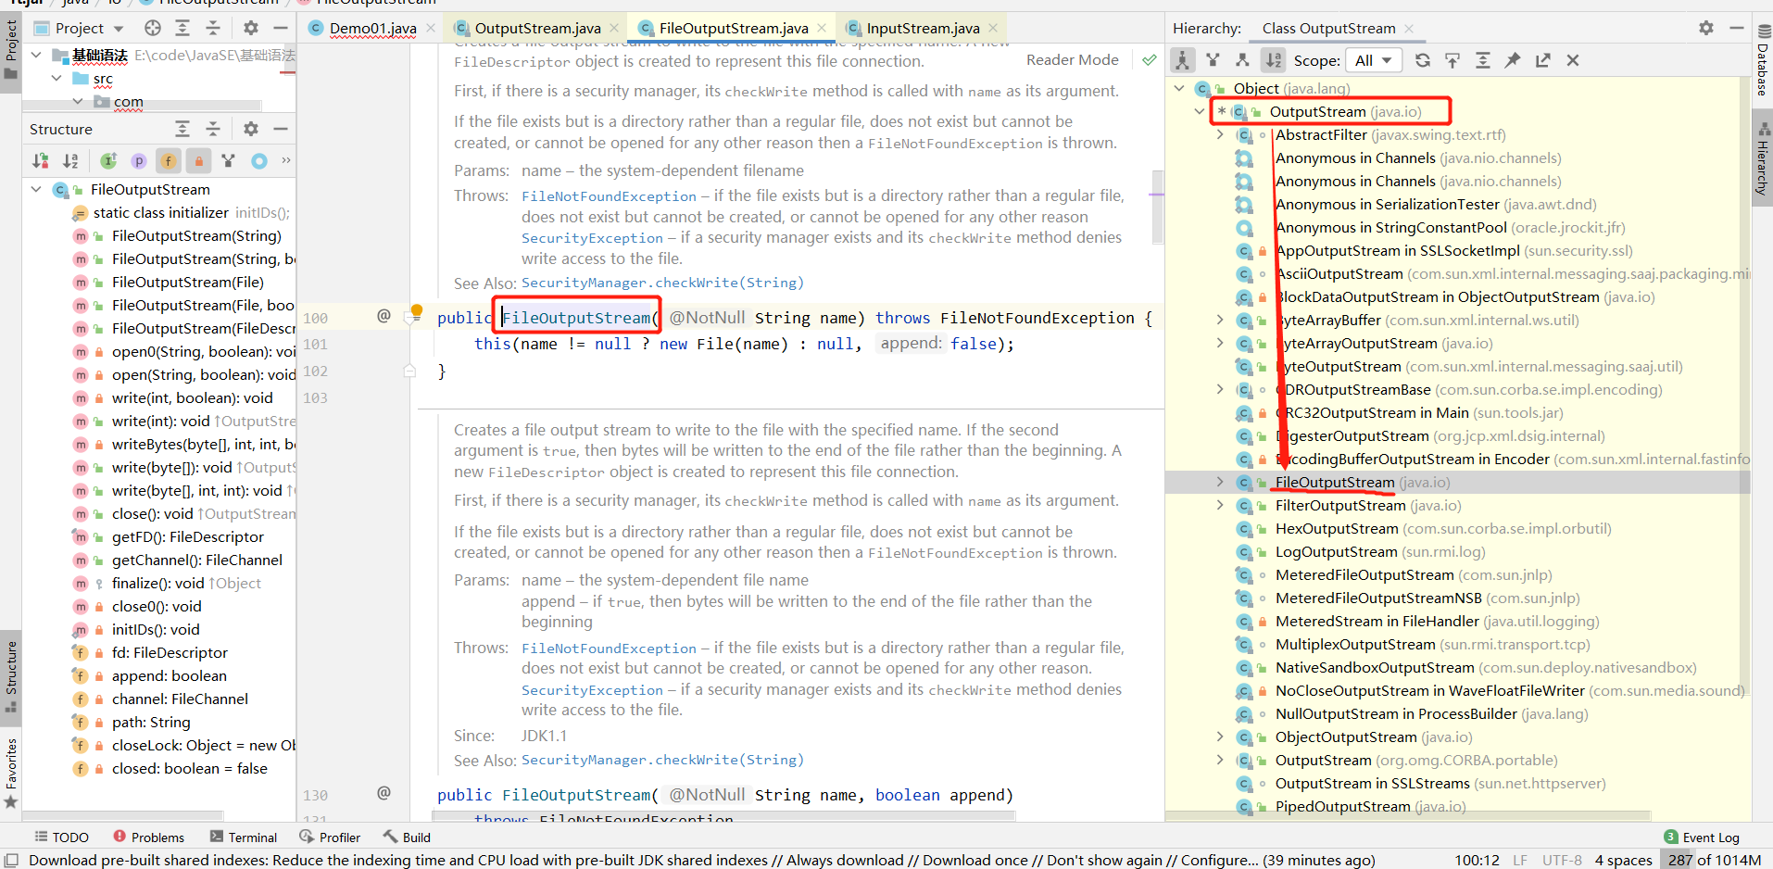
Task: Expand the AbstractFilter hierarchy node
Action: tap(1220, 134)
